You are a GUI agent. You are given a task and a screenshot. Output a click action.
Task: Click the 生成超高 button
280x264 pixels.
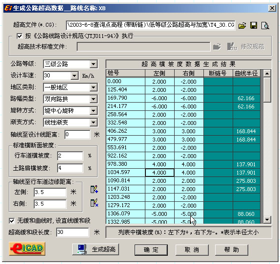(x=96, y=249)
